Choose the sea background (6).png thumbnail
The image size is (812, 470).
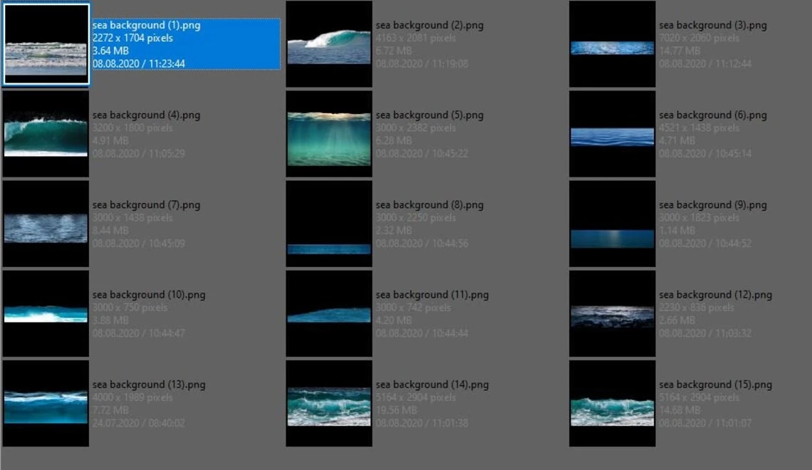[x=612, y=134]
